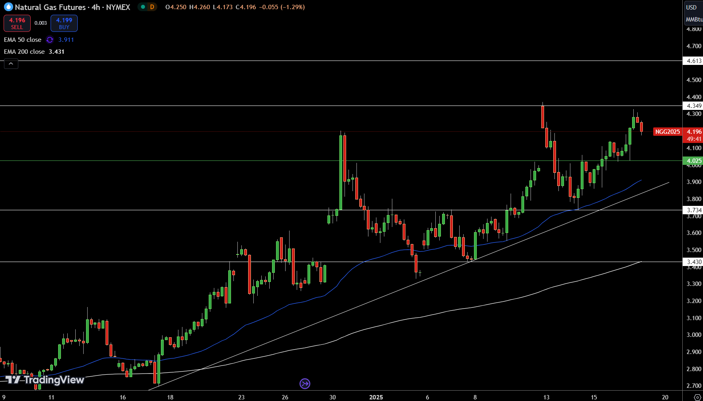
Task: Click the EMA 200 value 3.431
Action: click(x=57, y=52)
